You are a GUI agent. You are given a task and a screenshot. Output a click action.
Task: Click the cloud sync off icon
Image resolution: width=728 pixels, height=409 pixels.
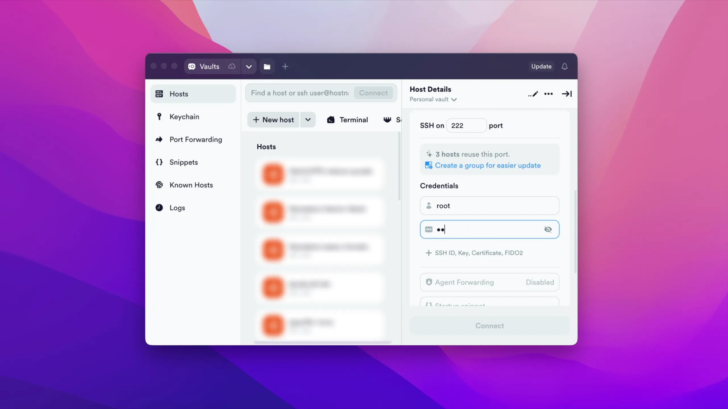(x=232, y=66)
